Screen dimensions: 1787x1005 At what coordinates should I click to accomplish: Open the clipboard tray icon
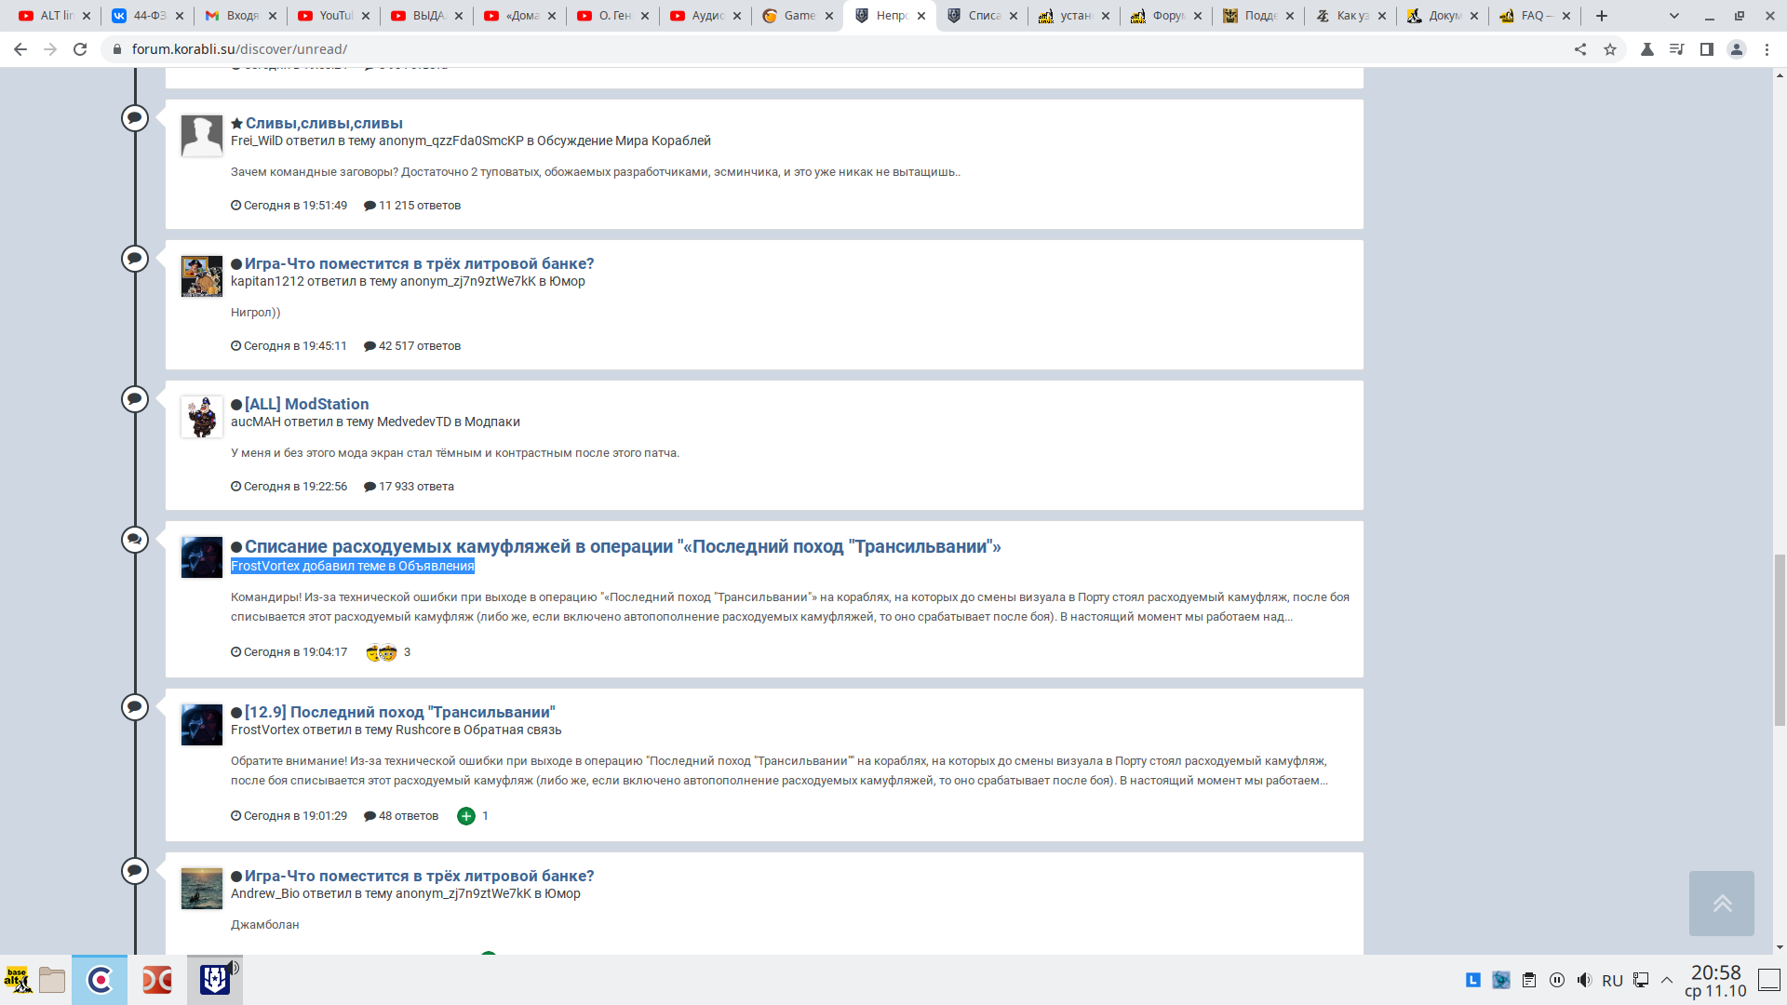coord(1529,980)
